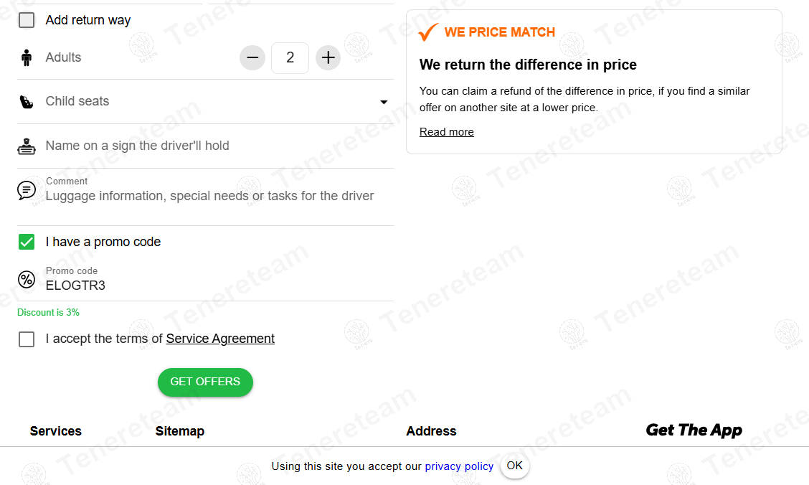Click the promo code field containing ELOGTR3
The height and width of the screenshot is (485, 809).
215,286
